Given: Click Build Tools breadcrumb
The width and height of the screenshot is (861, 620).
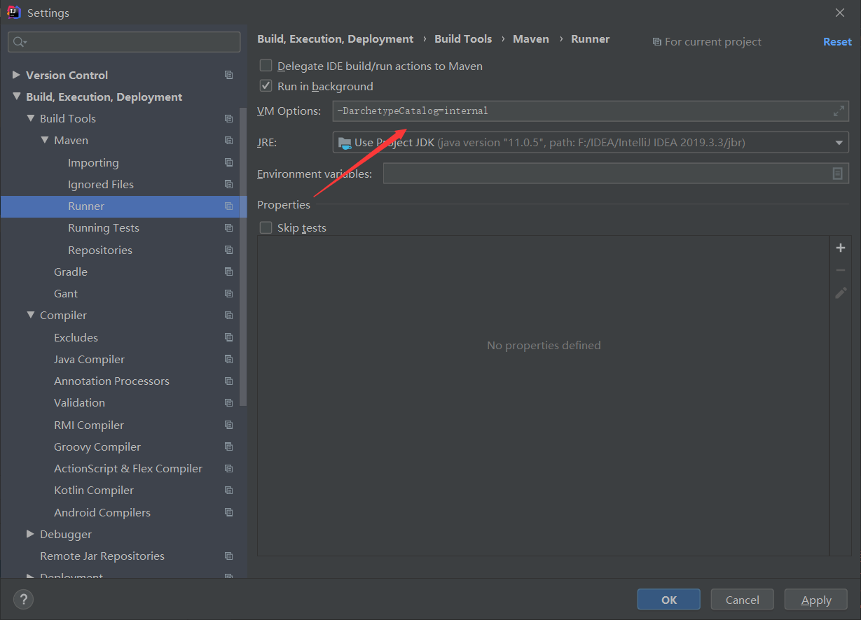Looking at the screenshot, I should pyautogui.click(x=463, y=39).
